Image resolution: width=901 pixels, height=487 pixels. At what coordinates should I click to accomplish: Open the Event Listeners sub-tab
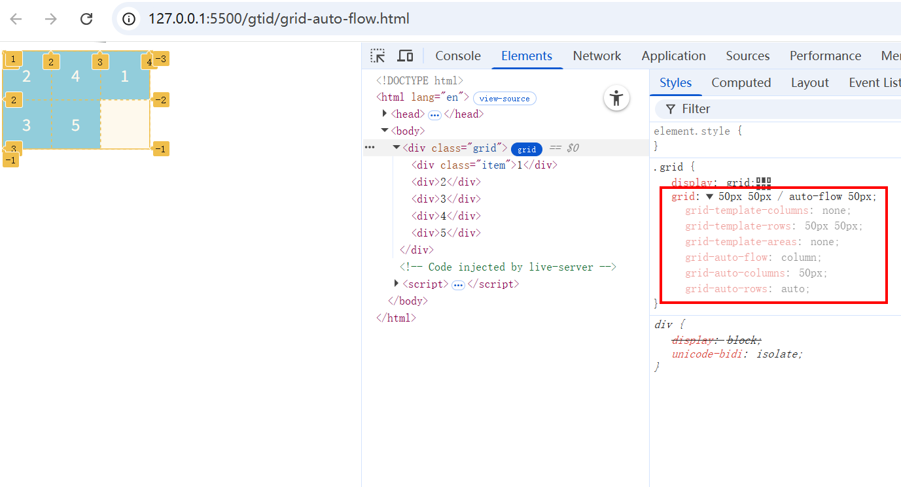(x=874, y=82)
